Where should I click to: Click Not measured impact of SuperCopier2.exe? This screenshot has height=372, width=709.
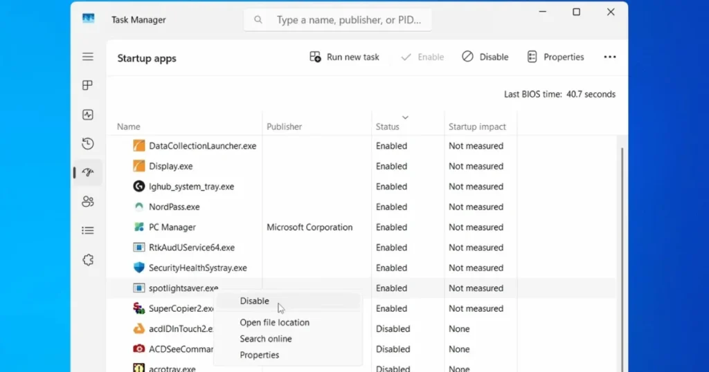pyautogui.click(x=476, y=308)
